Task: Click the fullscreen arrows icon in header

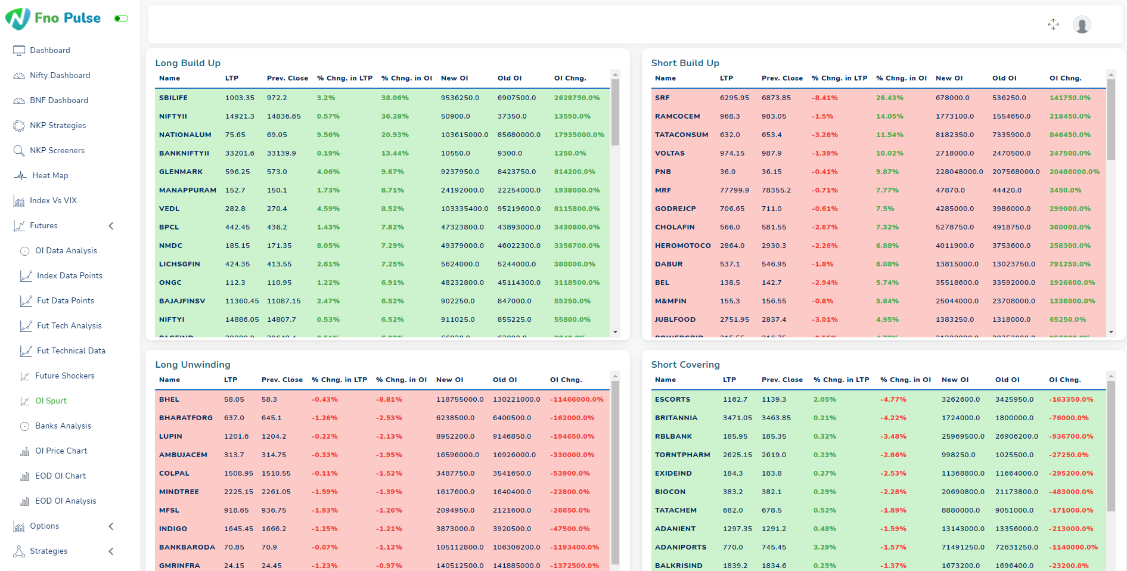Action: [1054, 24]
